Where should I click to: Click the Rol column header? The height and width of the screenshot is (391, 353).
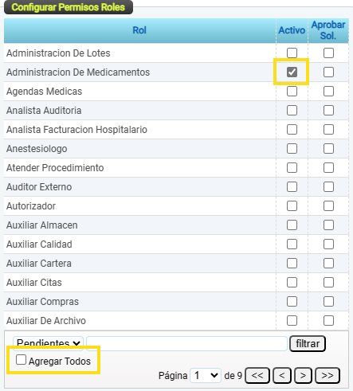tap(139, 30)
